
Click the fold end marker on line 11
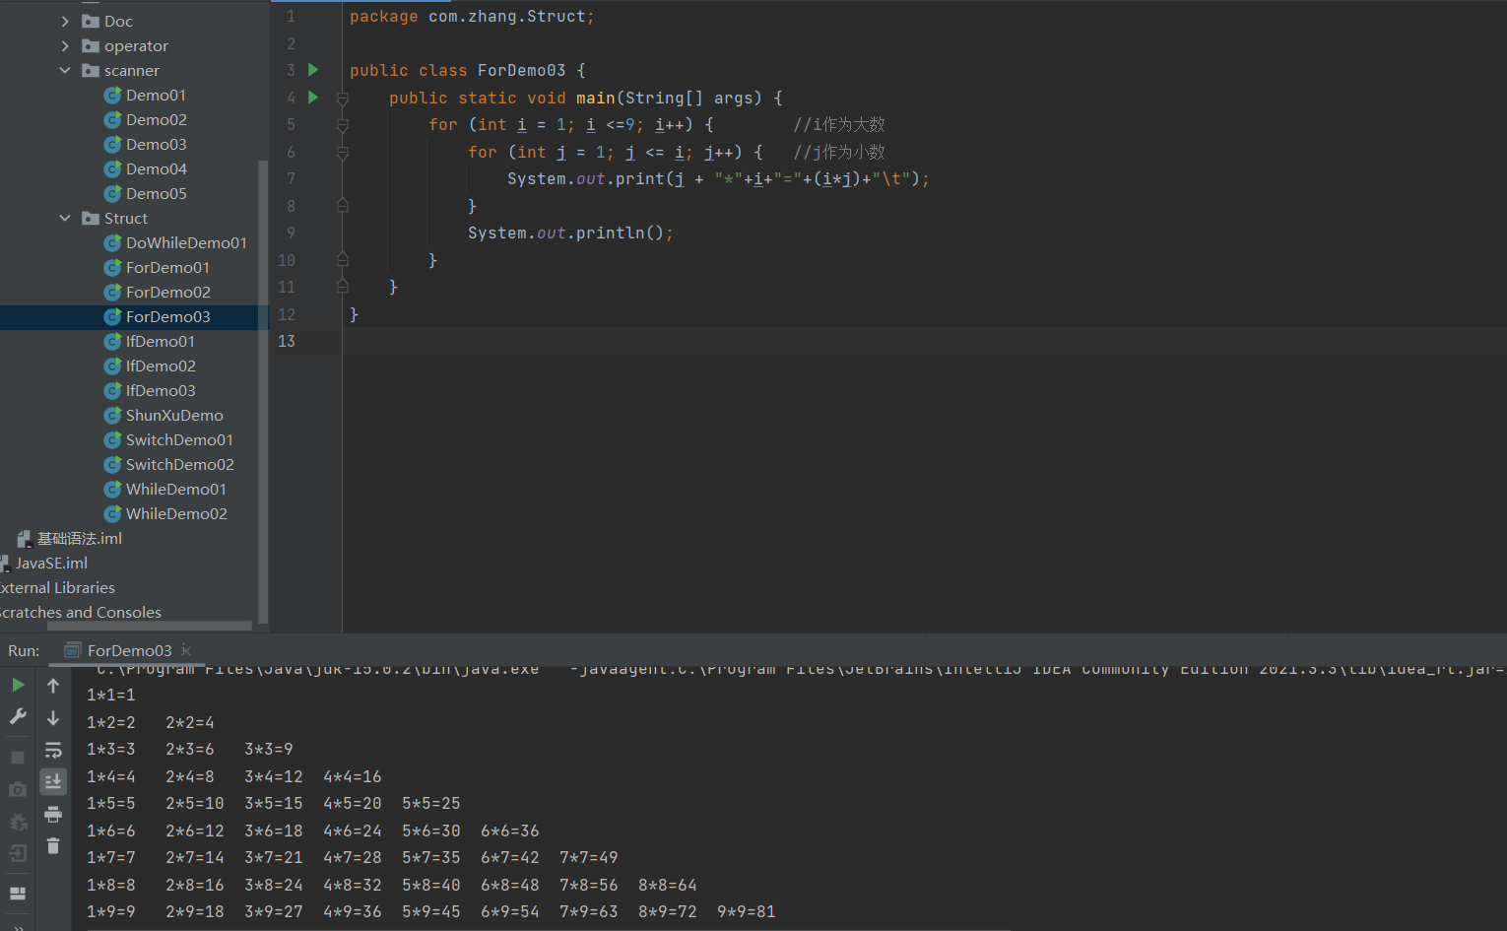pyautogui.click(x=343, y=287)
